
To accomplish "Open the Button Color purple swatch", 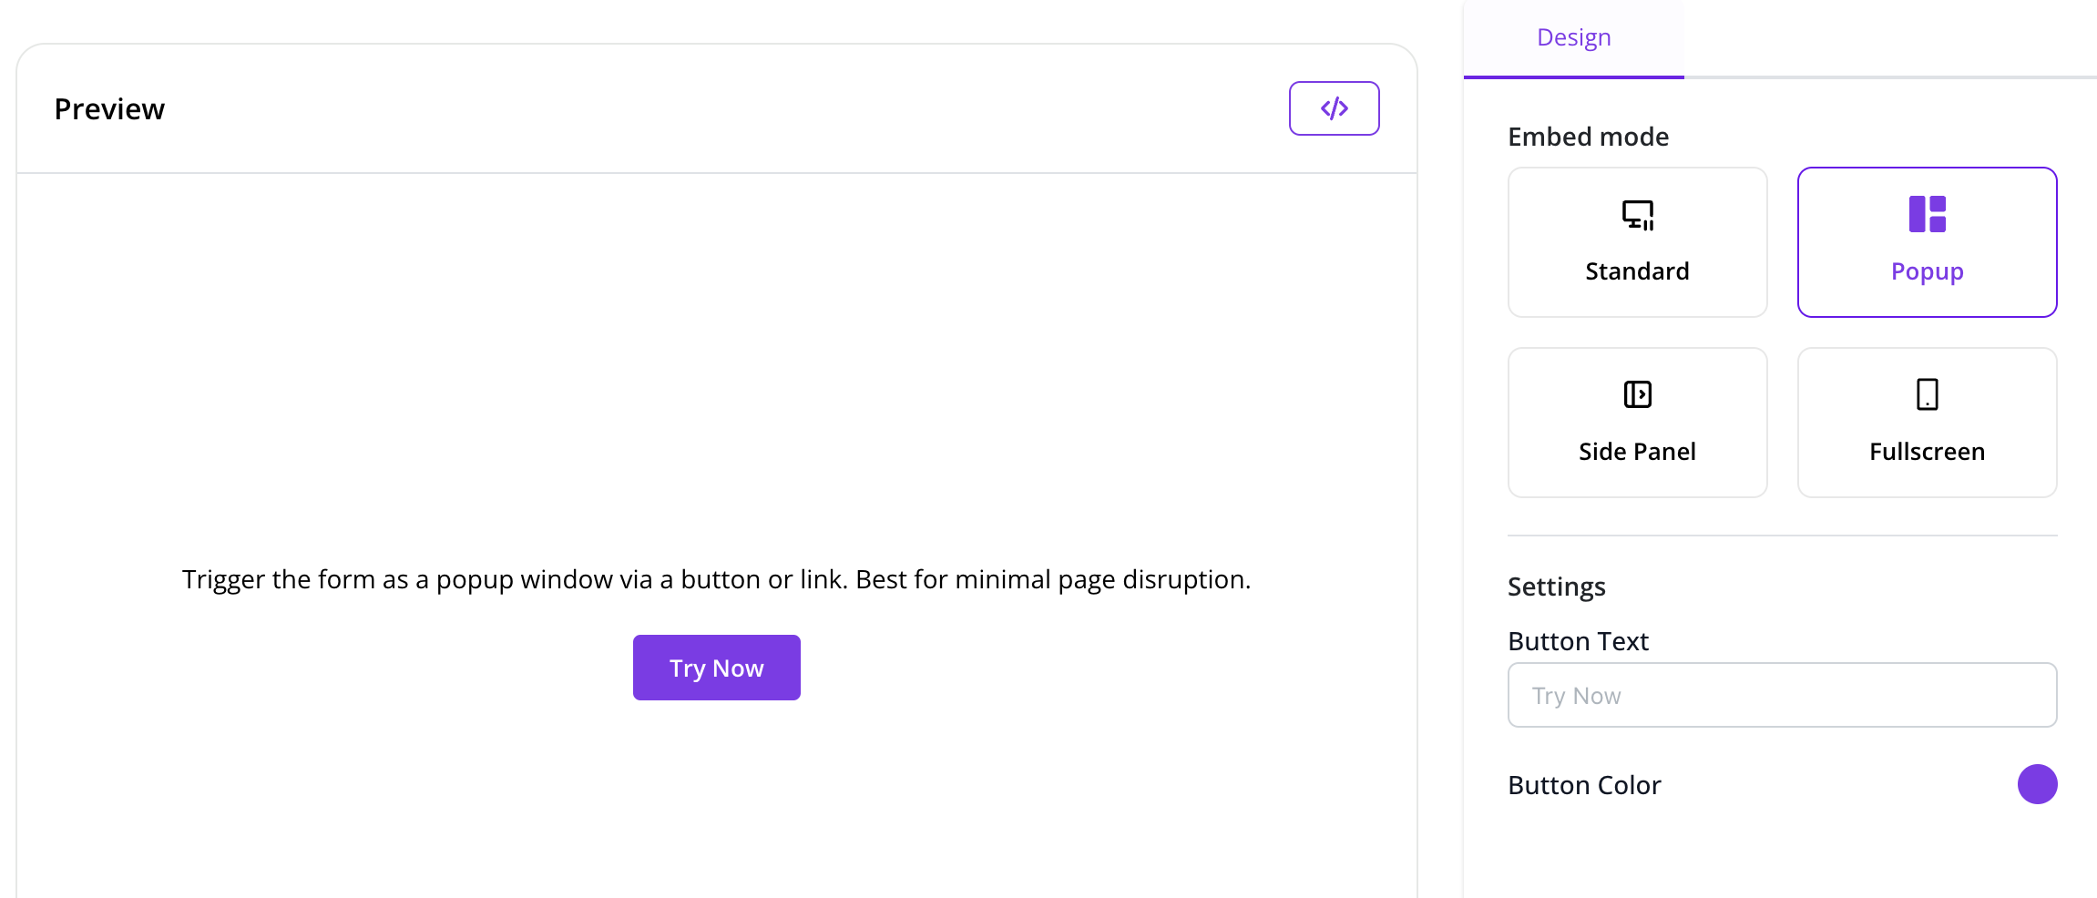I will click(x=2037, y=784).
